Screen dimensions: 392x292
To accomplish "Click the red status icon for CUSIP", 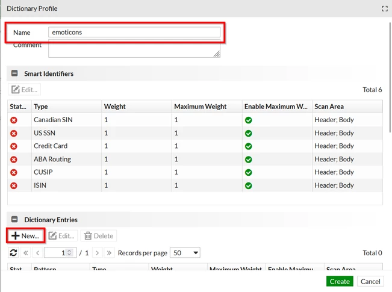I will click(x=14, y=173).
